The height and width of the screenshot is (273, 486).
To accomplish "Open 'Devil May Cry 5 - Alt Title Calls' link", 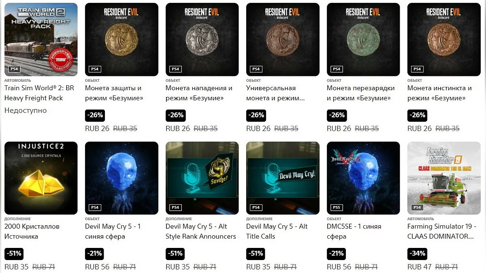I will click(x=277, y=231).
